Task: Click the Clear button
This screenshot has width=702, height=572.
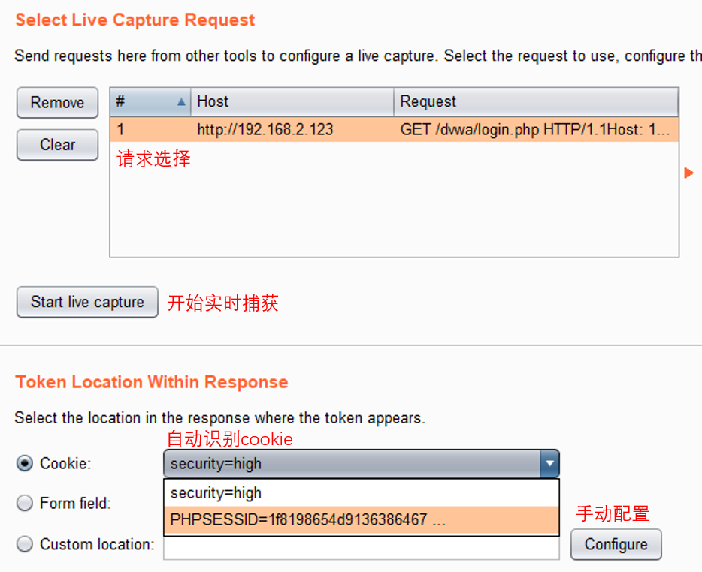Action: tap(57, 145)
